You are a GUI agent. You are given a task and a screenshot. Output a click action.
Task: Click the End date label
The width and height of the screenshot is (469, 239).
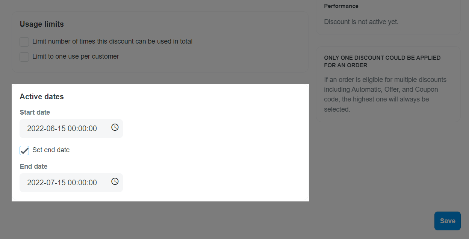34,166
